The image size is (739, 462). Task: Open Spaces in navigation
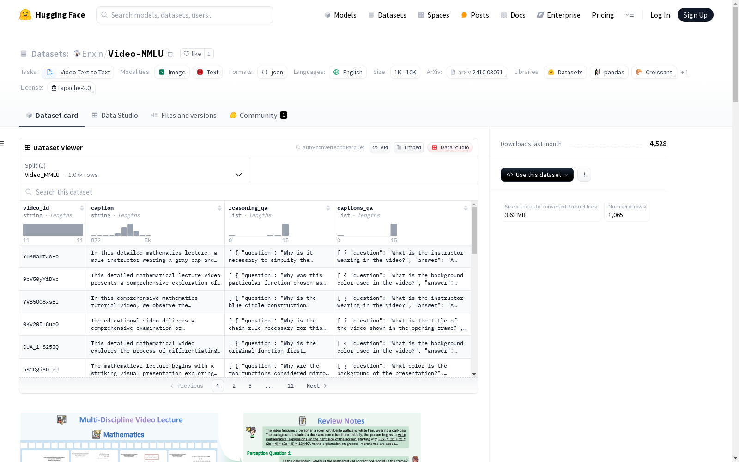click(x=434, y=15)
